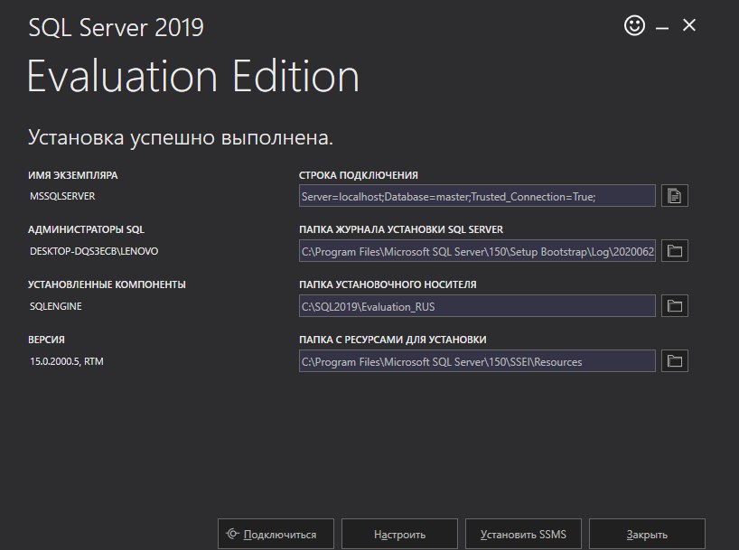
Task: Click the SSEI\Resources path field
Action: coord(477,361)
